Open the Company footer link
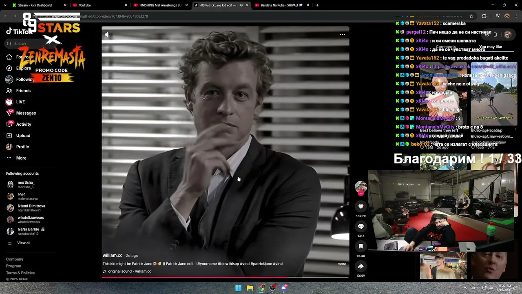The image size is (522, 294). pyautogui.click(x=15, y=259)
